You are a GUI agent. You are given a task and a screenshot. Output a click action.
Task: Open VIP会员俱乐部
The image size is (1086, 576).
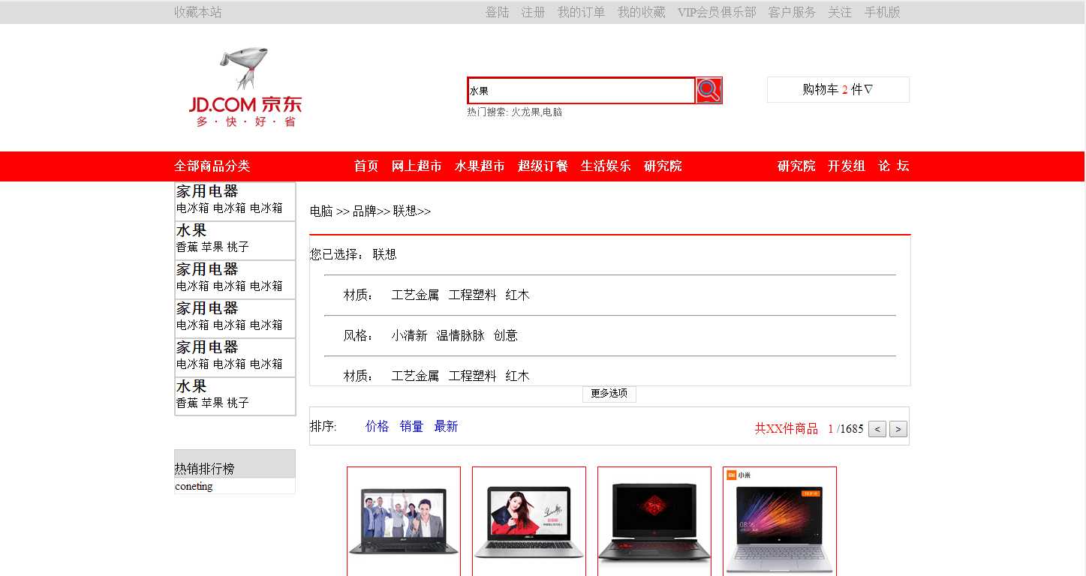717,12
